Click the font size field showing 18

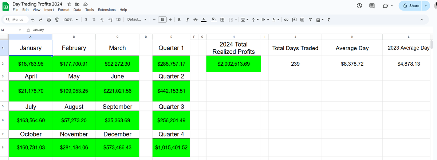pos(162,20)
